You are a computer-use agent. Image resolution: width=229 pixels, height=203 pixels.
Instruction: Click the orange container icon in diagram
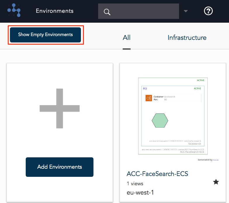tap(149, 98)
